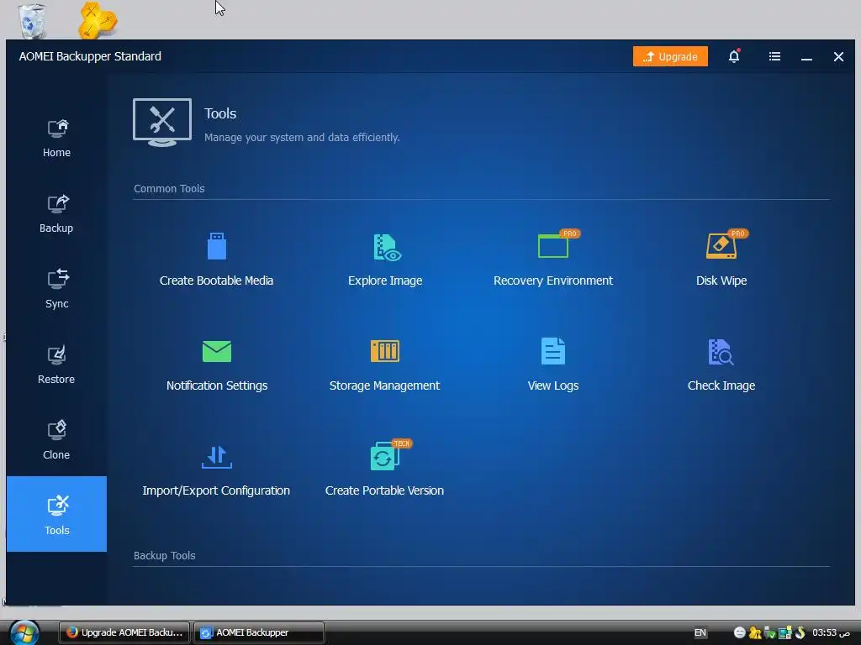
Task: Click the View Logs document icon
Action: [x=553, y=351]
